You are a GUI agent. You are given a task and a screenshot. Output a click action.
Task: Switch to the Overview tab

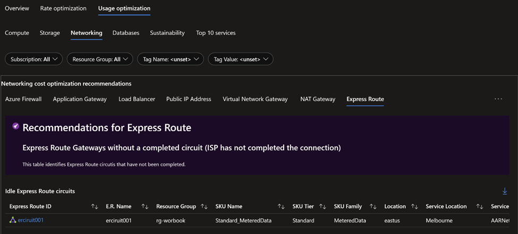pos(17,8)
